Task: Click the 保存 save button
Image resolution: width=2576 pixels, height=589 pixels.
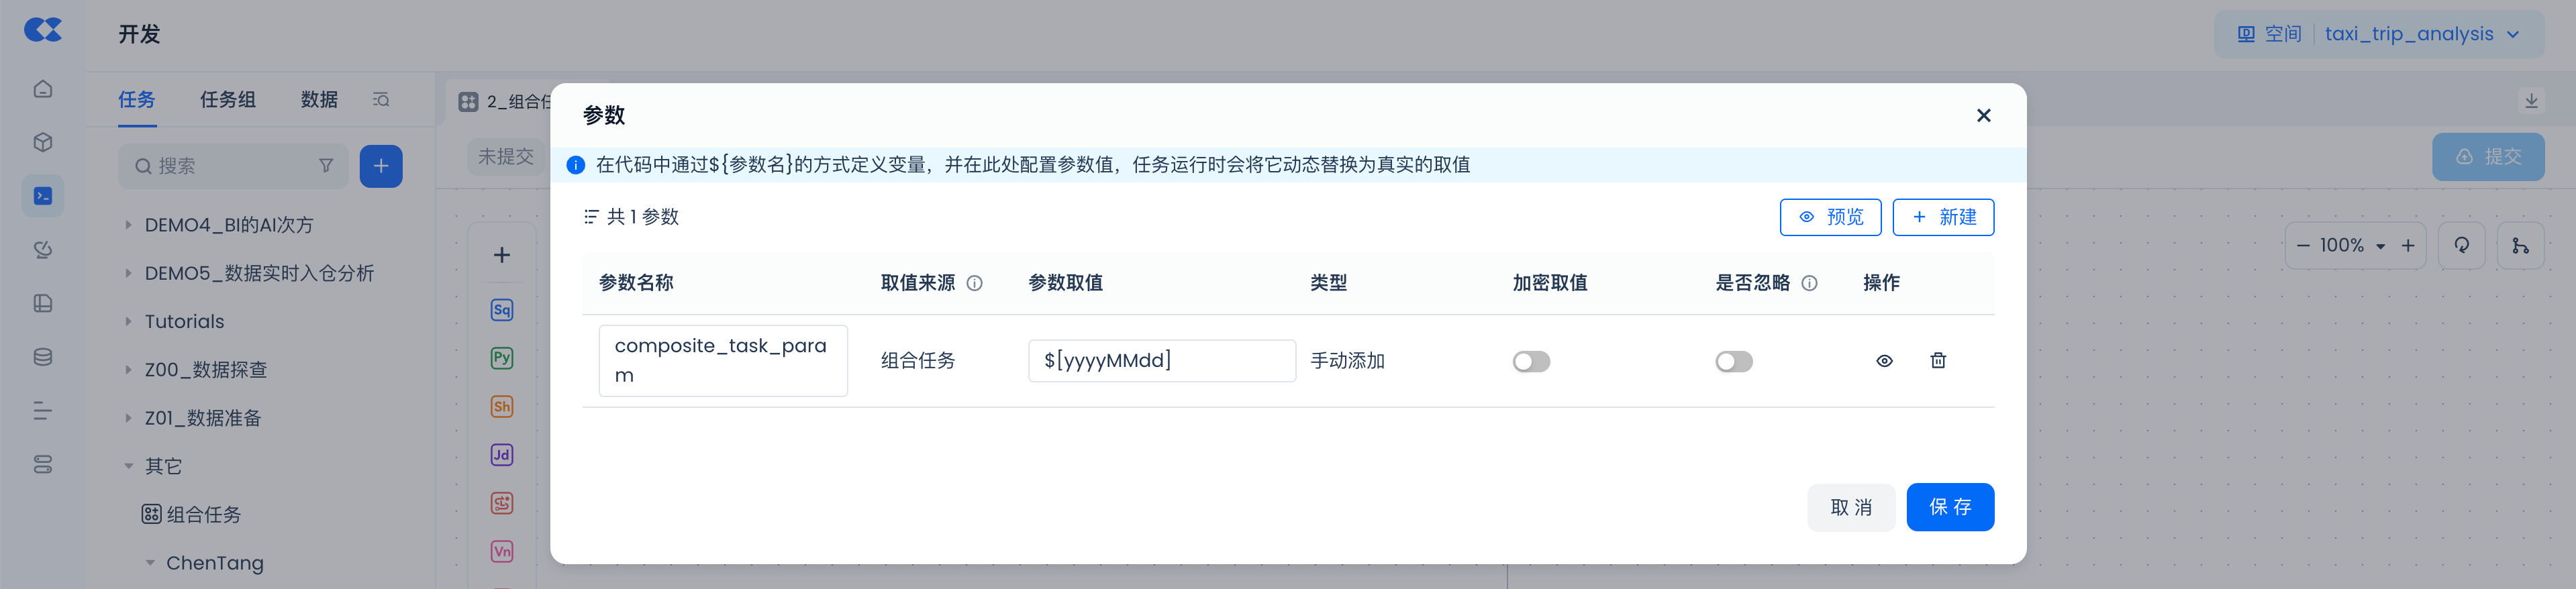Action: click(x=1949, y=507)
